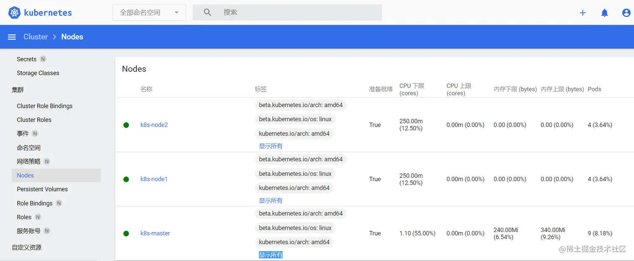
Task: Open 命名空间 in the sidebar
Action: (29, 148)
